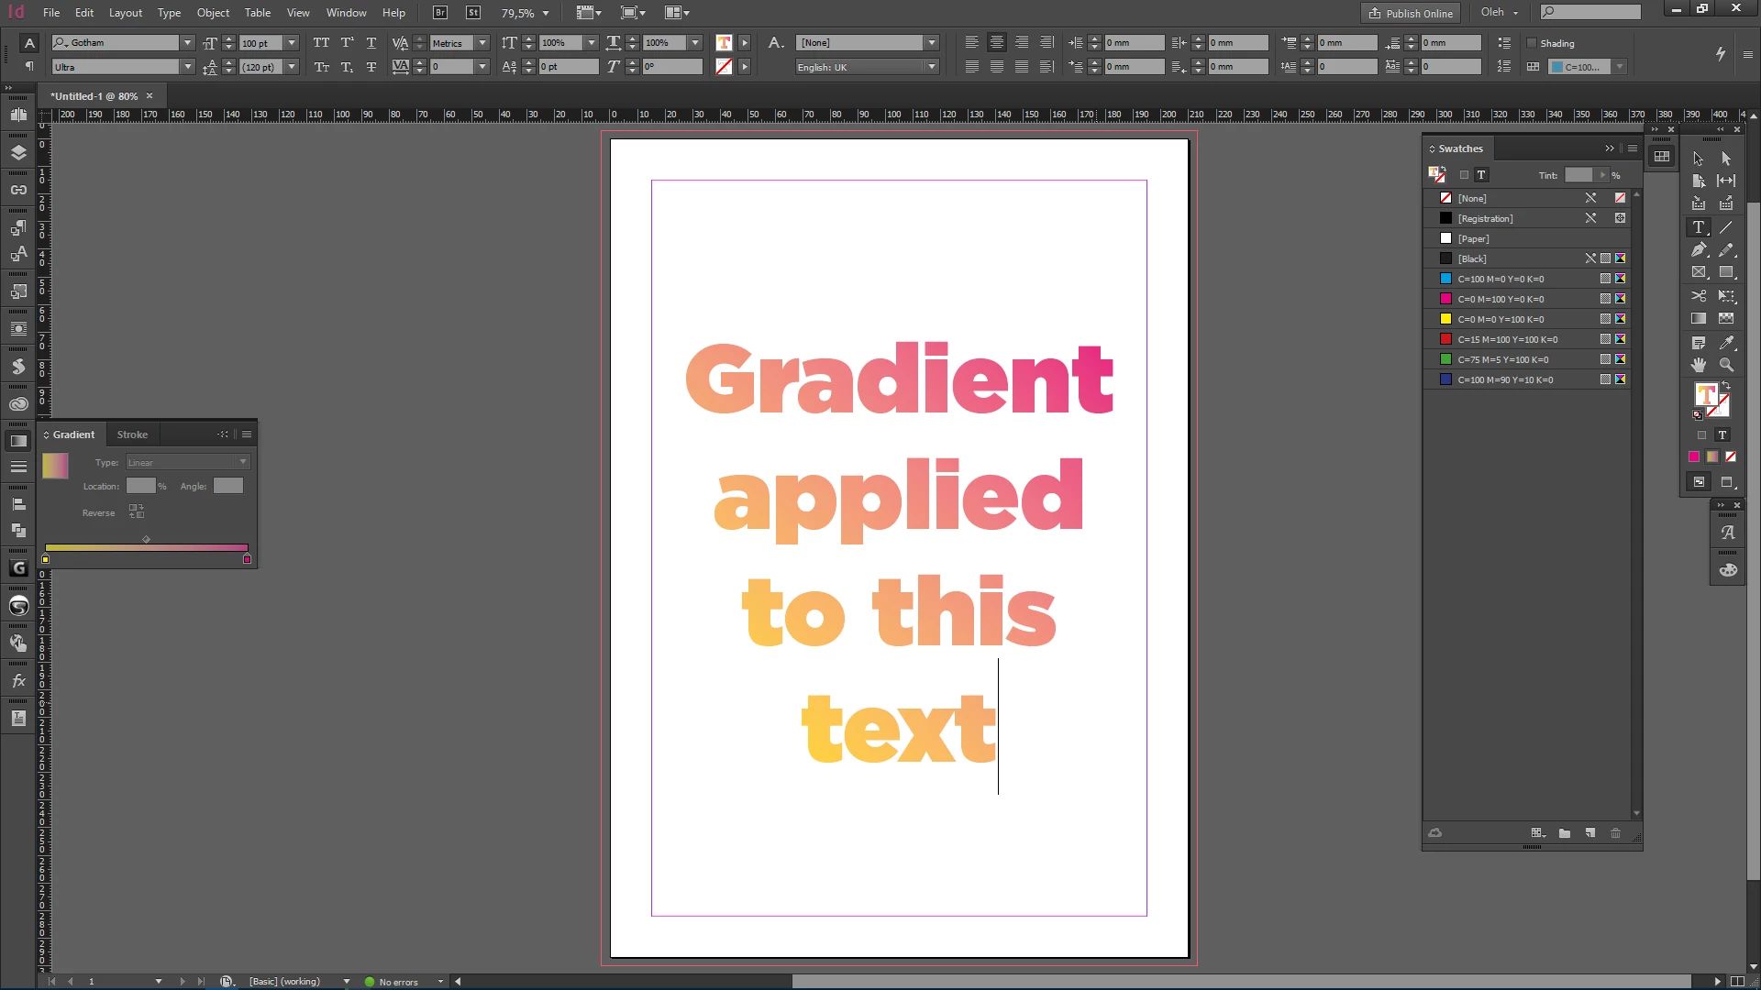Enable the Shading checkbox
This screenshot has height=990, width=1761.
tap(1531, 43)
